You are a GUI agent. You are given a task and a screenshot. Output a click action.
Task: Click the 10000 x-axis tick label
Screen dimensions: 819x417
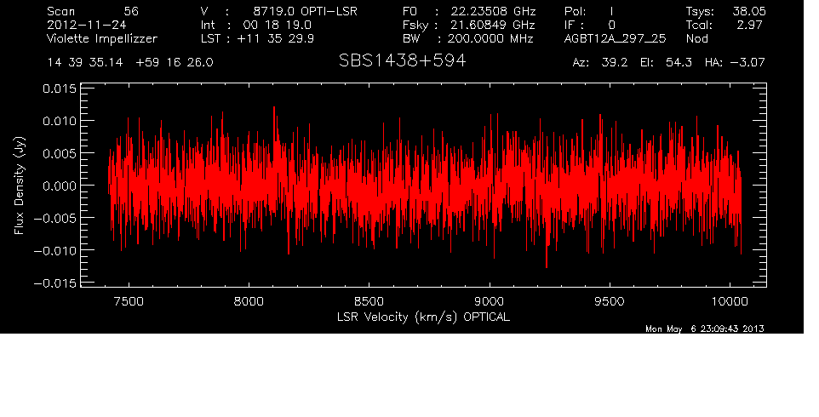tap(730, 301)
